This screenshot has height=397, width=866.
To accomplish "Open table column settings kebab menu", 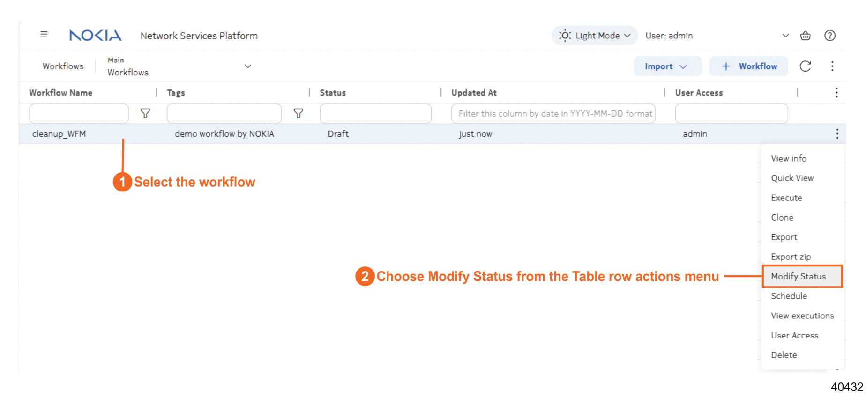I will tap(836, 93).
